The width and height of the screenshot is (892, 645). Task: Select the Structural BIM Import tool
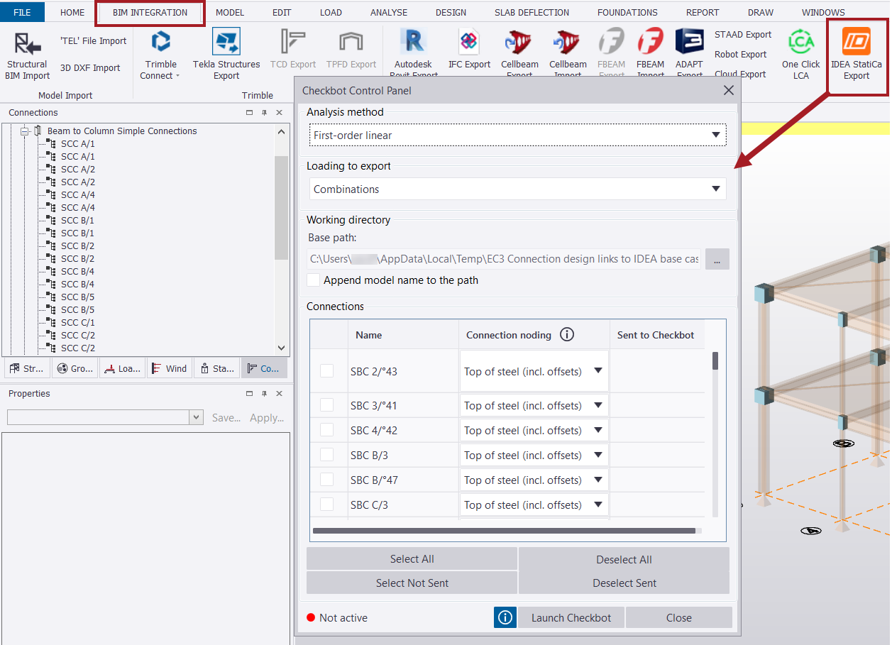(x=26, y=53)
